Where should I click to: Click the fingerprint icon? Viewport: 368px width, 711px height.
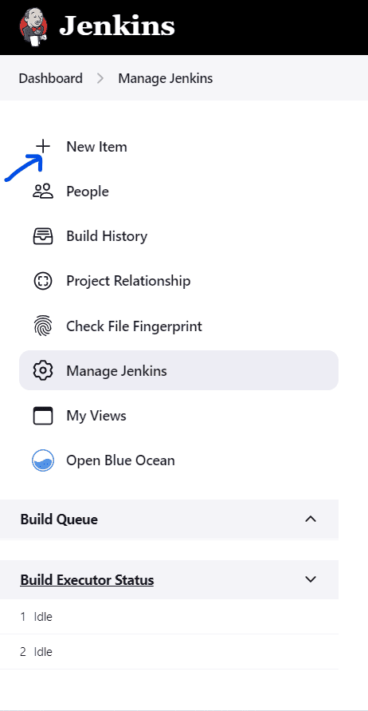pos(43,326)
